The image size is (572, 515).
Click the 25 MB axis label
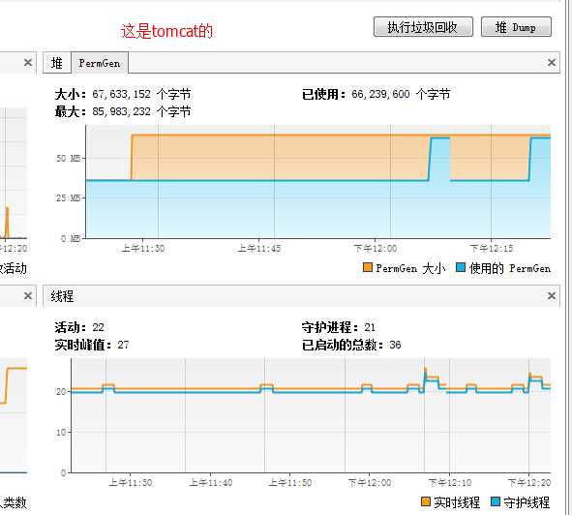[68, 197]
